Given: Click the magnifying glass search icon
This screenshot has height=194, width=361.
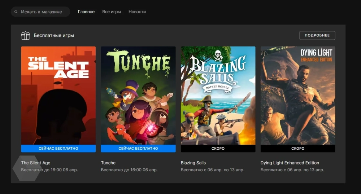Looking at the screenshot, I should (16, 12).
